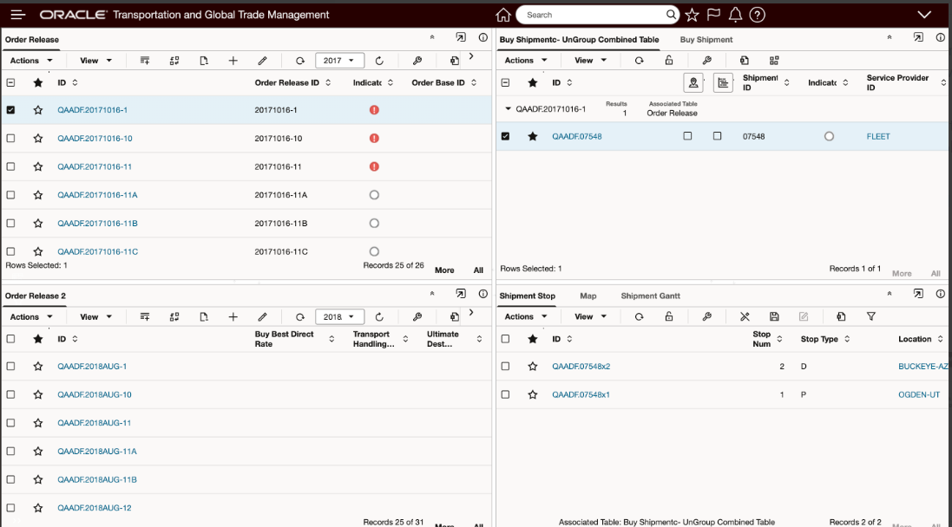Click wrench icon in Buy Shipment toolbar

706,60
